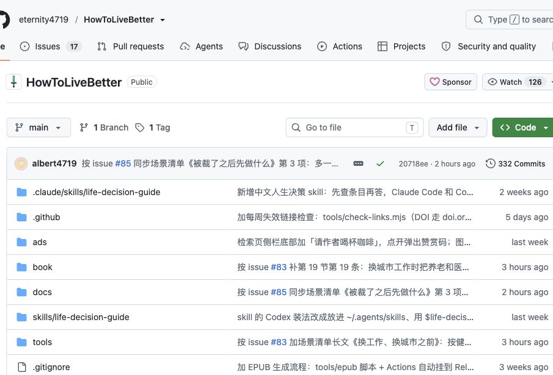Open the Pull requests tab
The width and height of the screenshot is (553, 375).
pyautogui.click(x=131, y=46)
